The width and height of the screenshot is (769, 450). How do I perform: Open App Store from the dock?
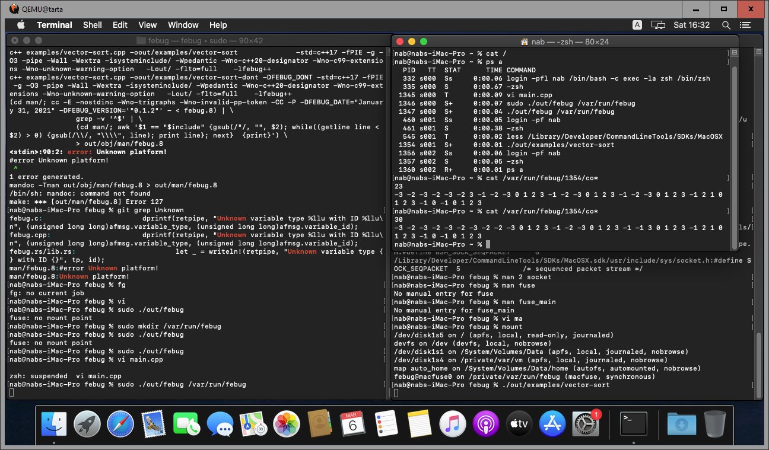[552, 424]
